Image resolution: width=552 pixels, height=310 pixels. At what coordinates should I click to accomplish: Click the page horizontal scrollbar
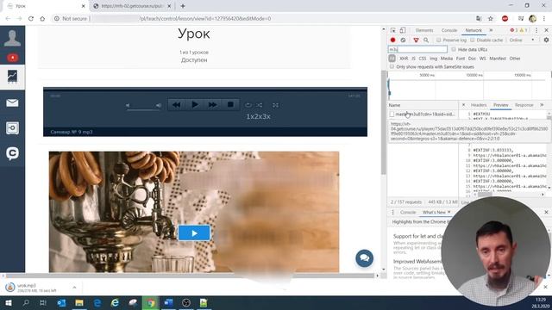pyautogui.click(x=190, y=276)
